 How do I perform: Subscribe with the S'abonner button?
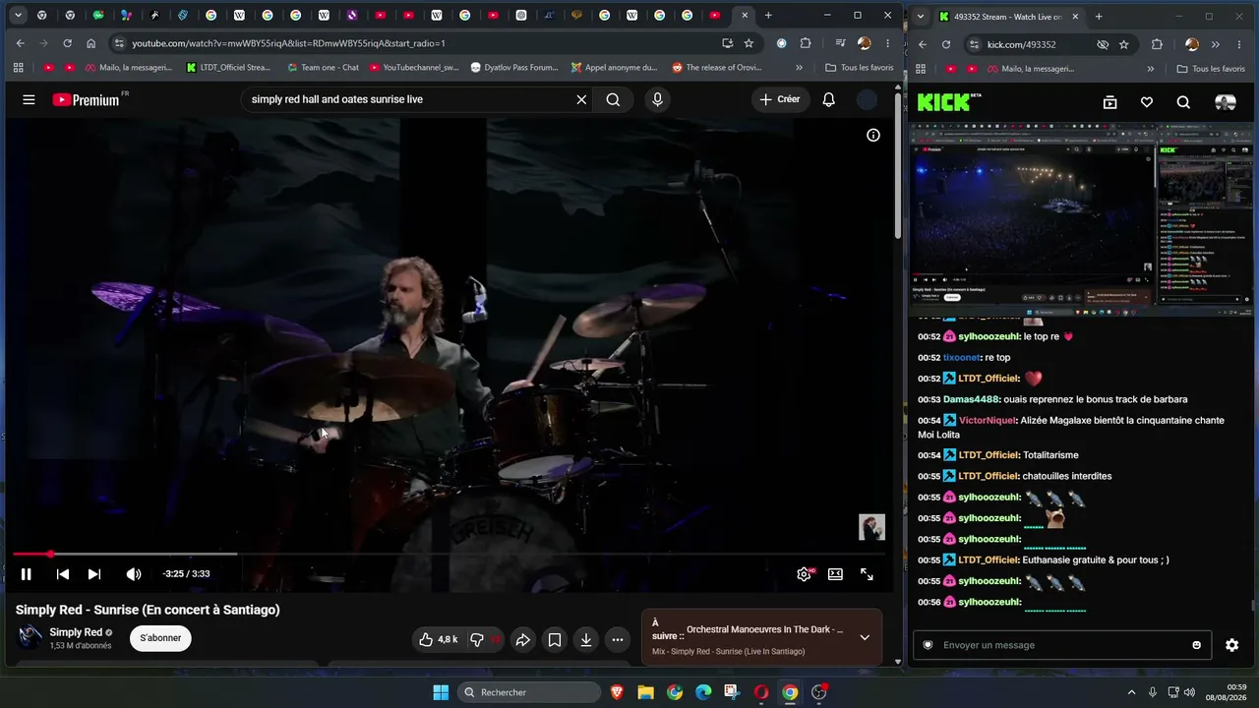(x=160, y=638)
